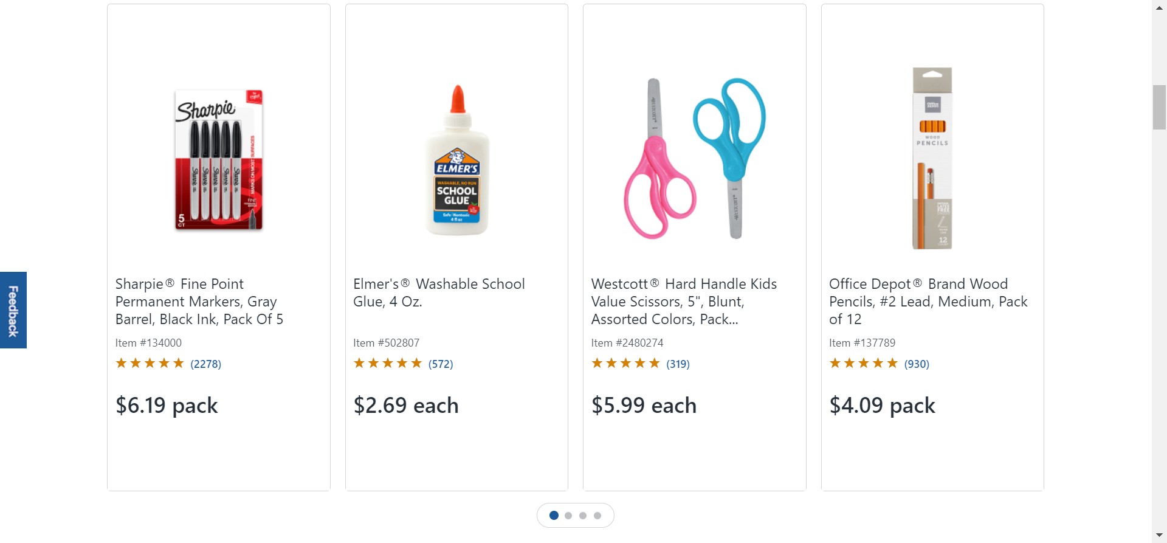Open Sharpie Fine Point Permanent Markers title link
Screen dimensions: 1167x543
pos(199,302)
